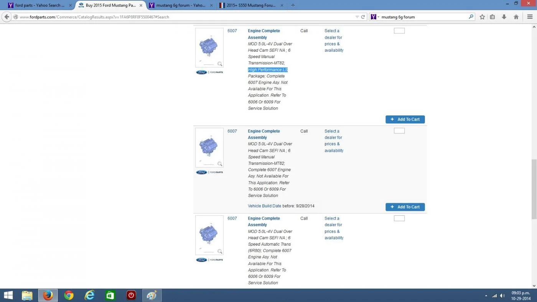Open part number 6007 for 6R80 automatic item
This screenshot has height=302, width=537.
tap(232, 218)
